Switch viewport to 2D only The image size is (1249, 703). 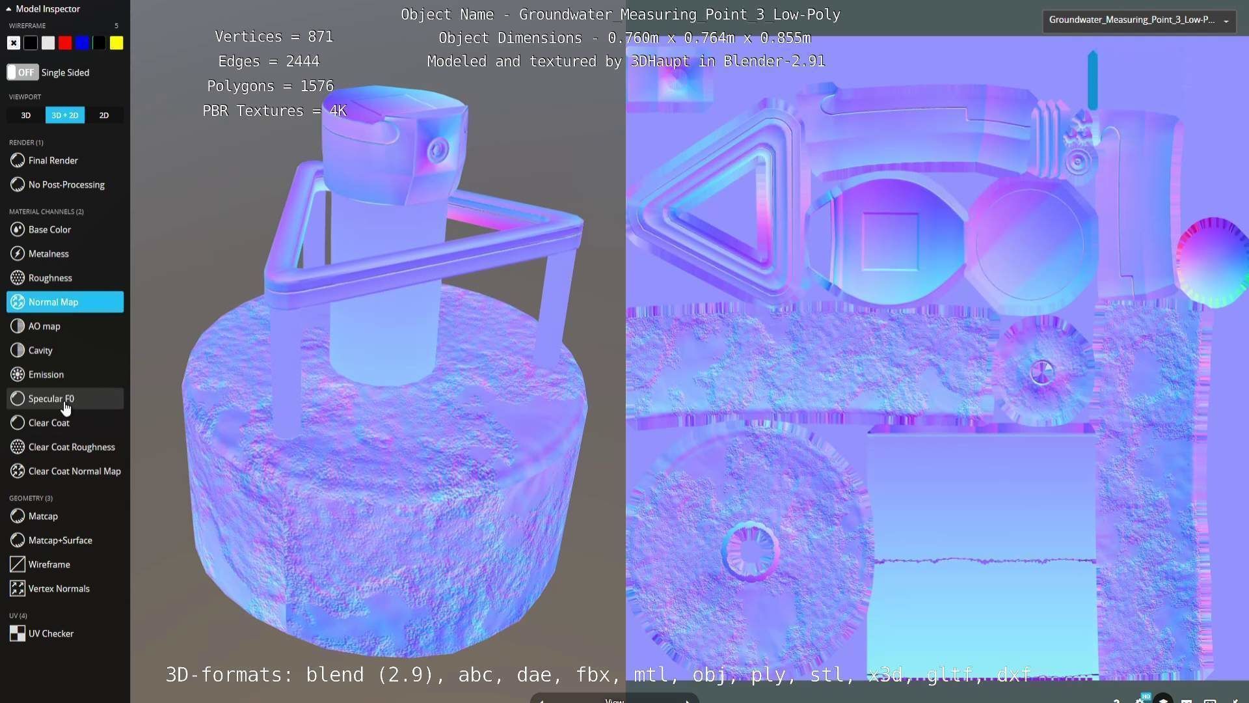(x=104, y=115)
